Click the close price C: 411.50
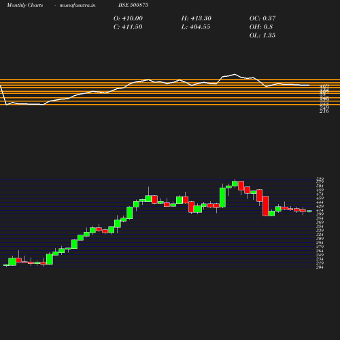The height and width of the screenshot is (340, 340). [x=128, y=27]
